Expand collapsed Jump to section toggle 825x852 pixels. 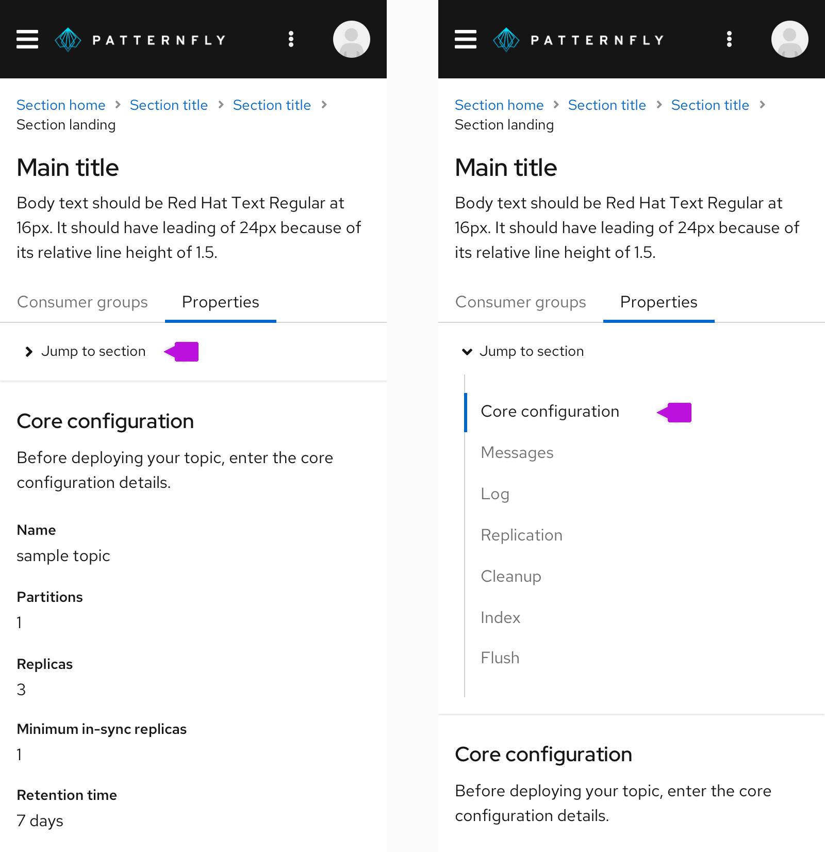click(86, 351)
